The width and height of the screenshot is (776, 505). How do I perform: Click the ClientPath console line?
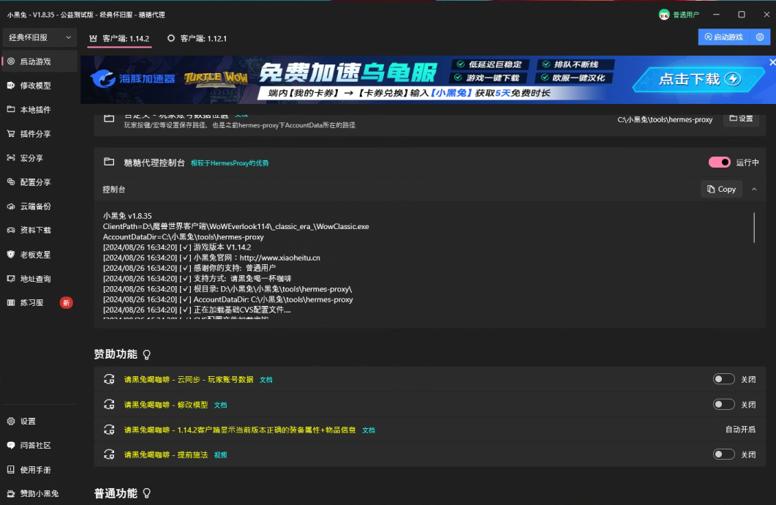point(236,226)
